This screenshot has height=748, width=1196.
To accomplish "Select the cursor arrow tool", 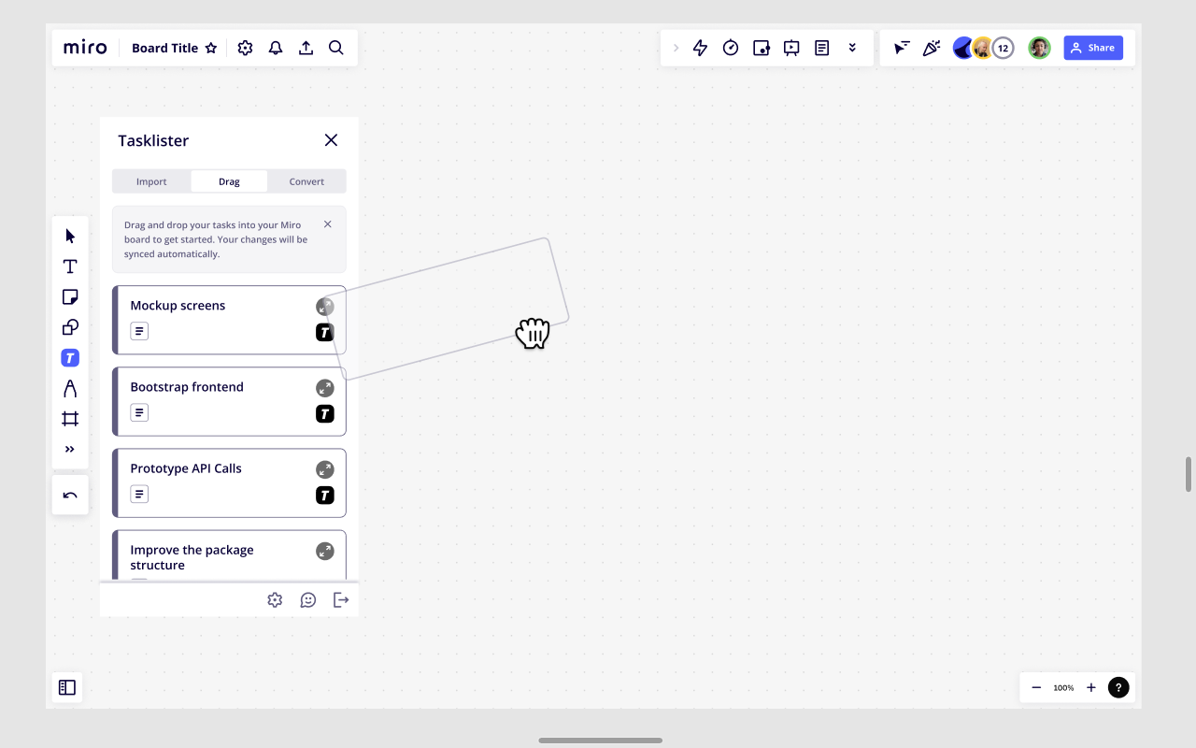I will point(70,236).
